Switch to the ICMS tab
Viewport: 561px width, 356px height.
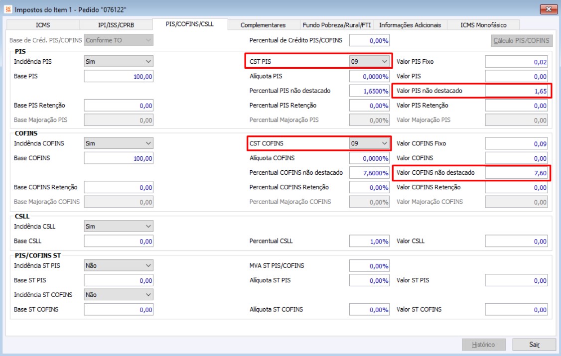click(x=43, y=25)
